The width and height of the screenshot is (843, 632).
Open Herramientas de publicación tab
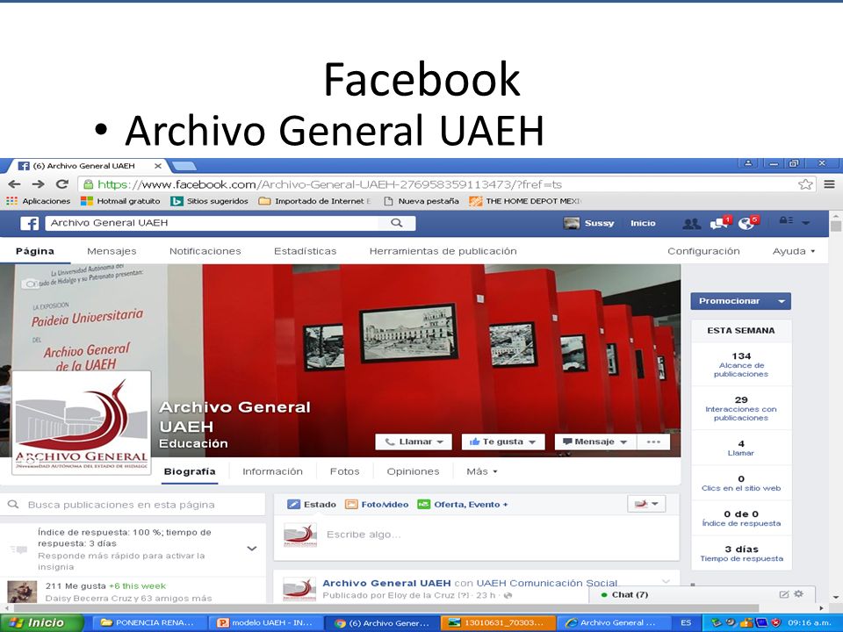443,251
